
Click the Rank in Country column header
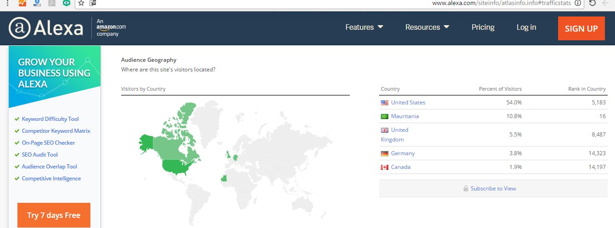(x=587, y=89)
